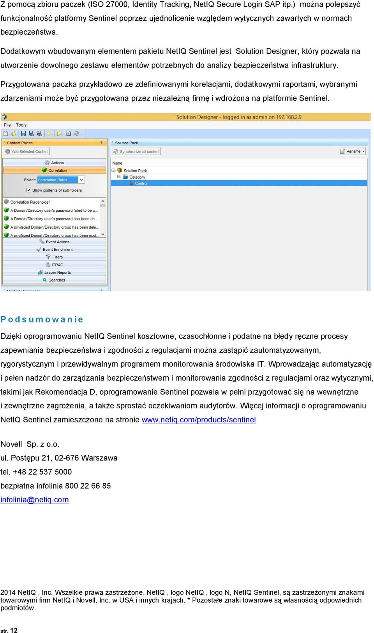374x633 pixels.
Task: Click the Solution Pack panel header
Action: (239, 143)
